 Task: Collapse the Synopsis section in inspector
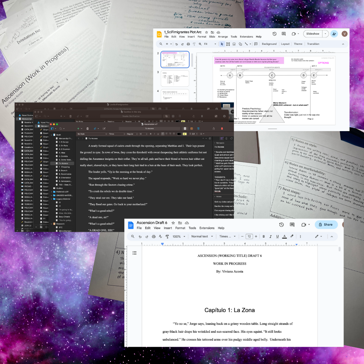(214, 143)
